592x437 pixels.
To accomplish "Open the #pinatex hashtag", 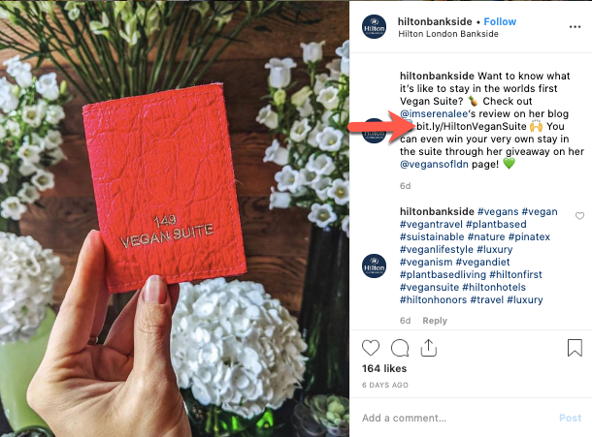I will click(529, 236).
